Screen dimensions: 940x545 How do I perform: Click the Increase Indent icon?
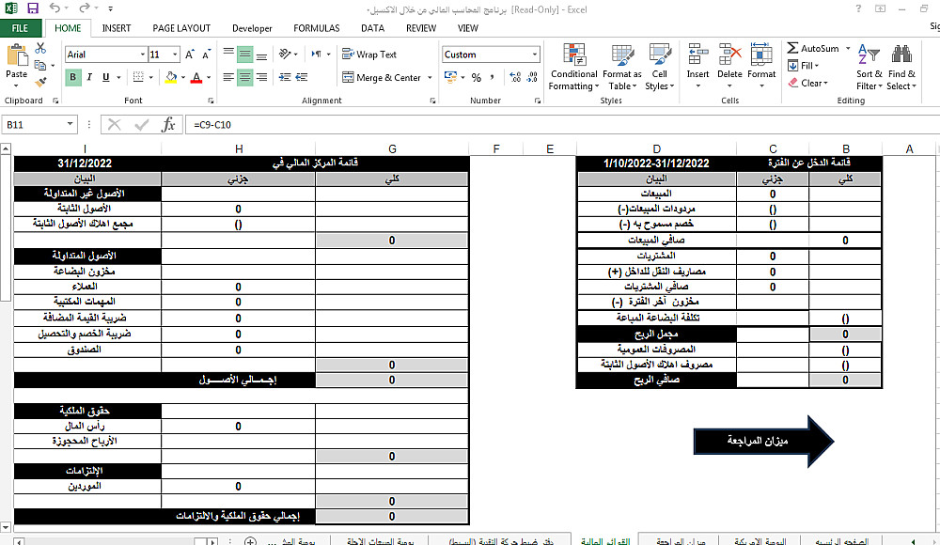[302, 77]
